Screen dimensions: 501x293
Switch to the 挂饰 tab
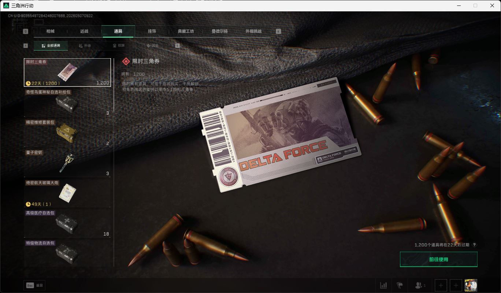pos(152,31)
